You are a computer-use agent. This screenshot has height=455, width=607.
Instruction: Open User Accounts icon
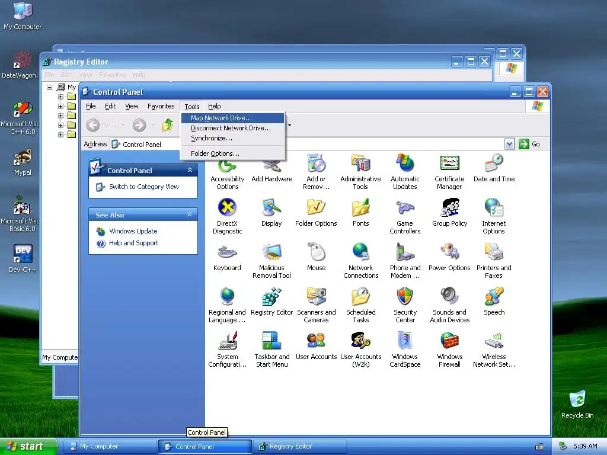(x=317, y=346)
